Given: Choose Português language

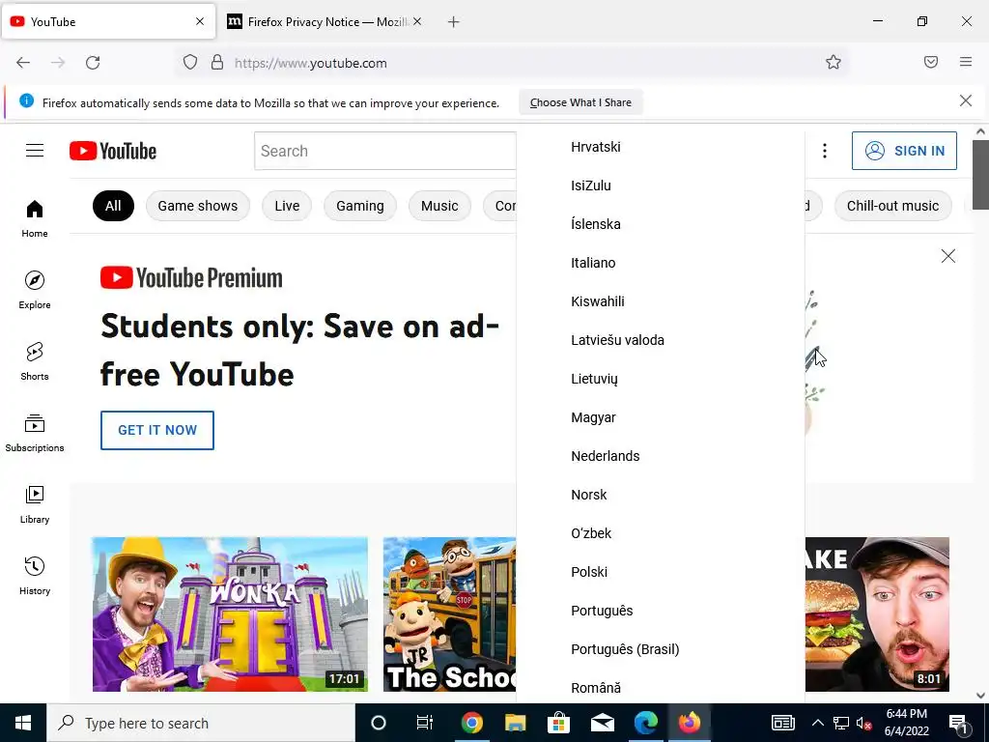Looking at the screenshot, I should [661, 611].
